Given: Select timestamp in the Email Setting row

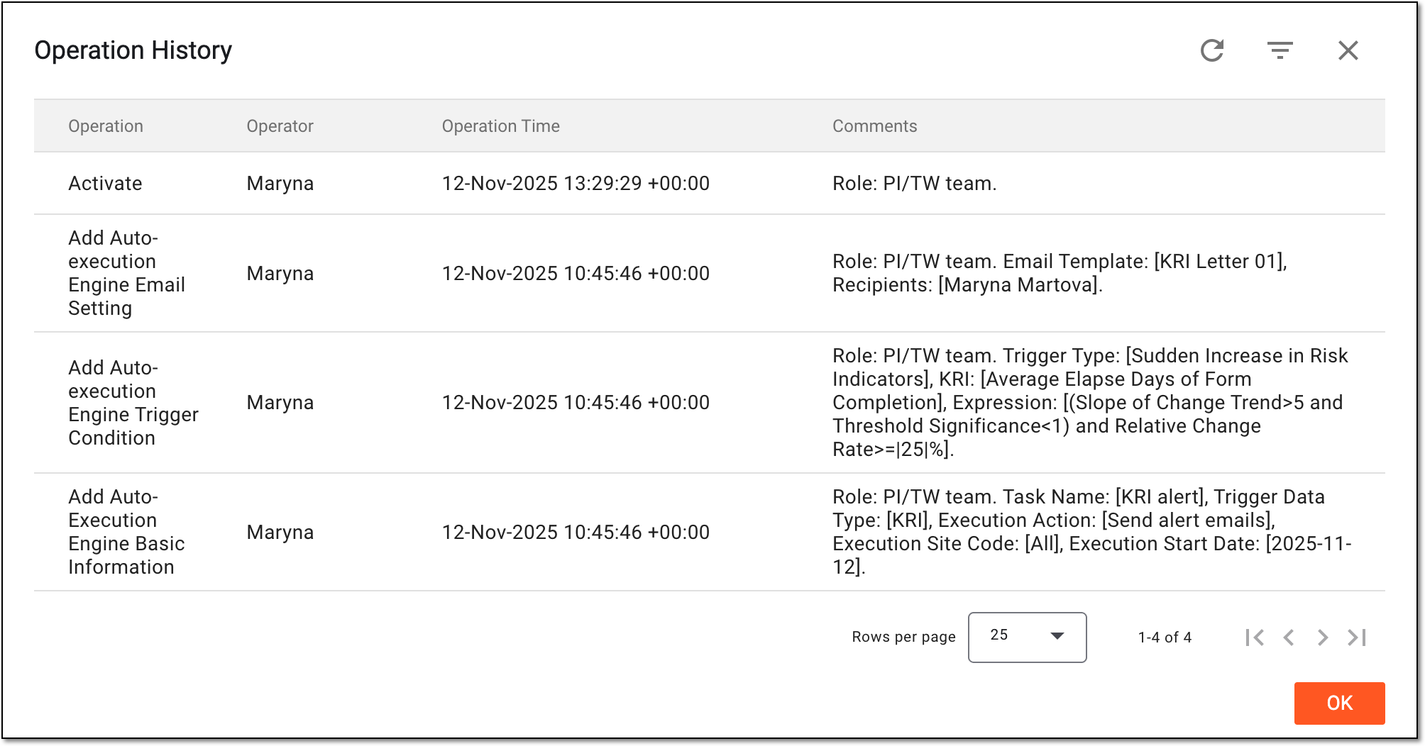Looking at the screenshot, I should (576, 273).
